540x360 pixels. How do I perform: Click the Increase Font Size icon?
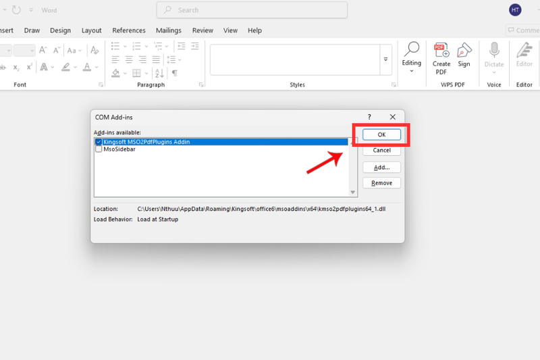tap(43, 50)
